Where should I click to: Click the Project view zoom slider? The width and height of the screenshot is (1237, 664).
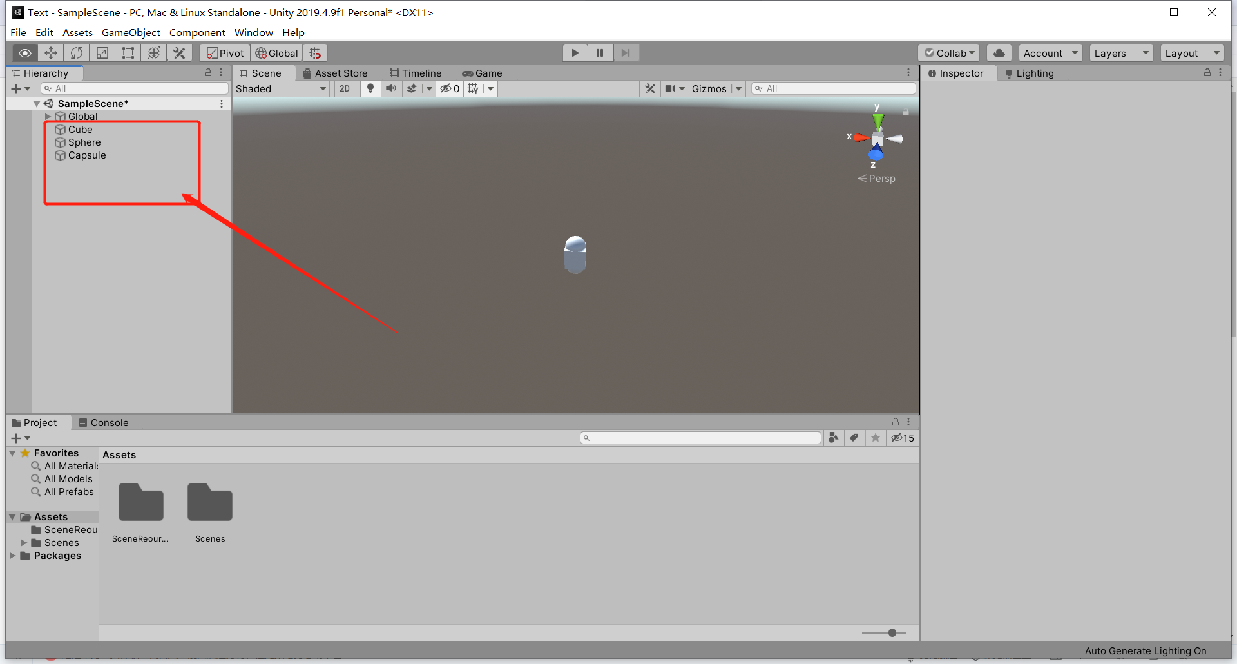coord(891,632)
